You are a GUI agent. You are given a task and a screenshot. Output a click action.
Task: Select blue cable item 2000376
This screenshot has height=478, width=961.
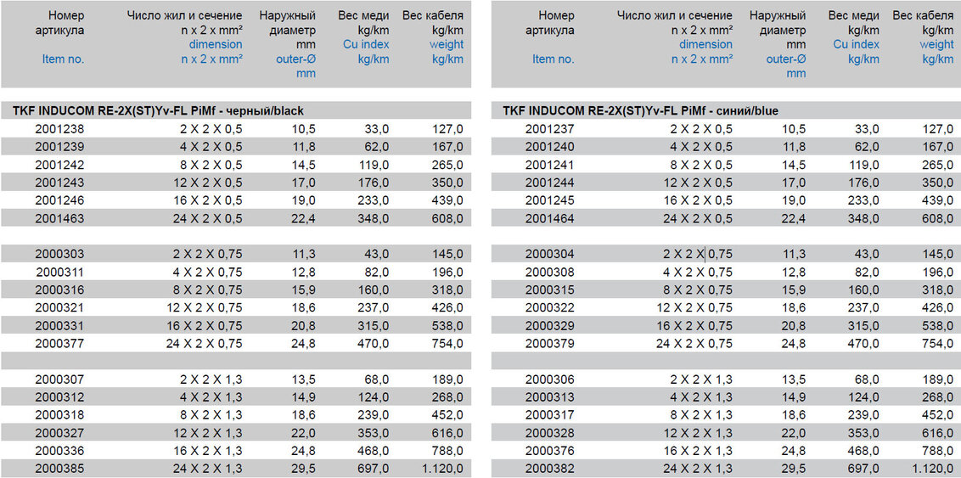click(550, 451)
